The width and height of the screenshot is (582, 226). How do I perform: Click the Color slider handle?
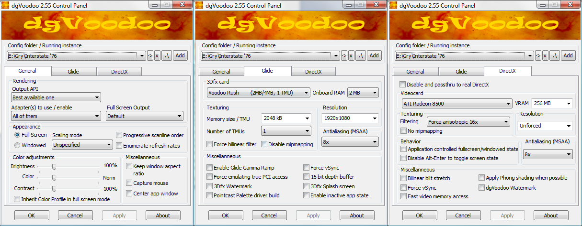click(54, 177)
